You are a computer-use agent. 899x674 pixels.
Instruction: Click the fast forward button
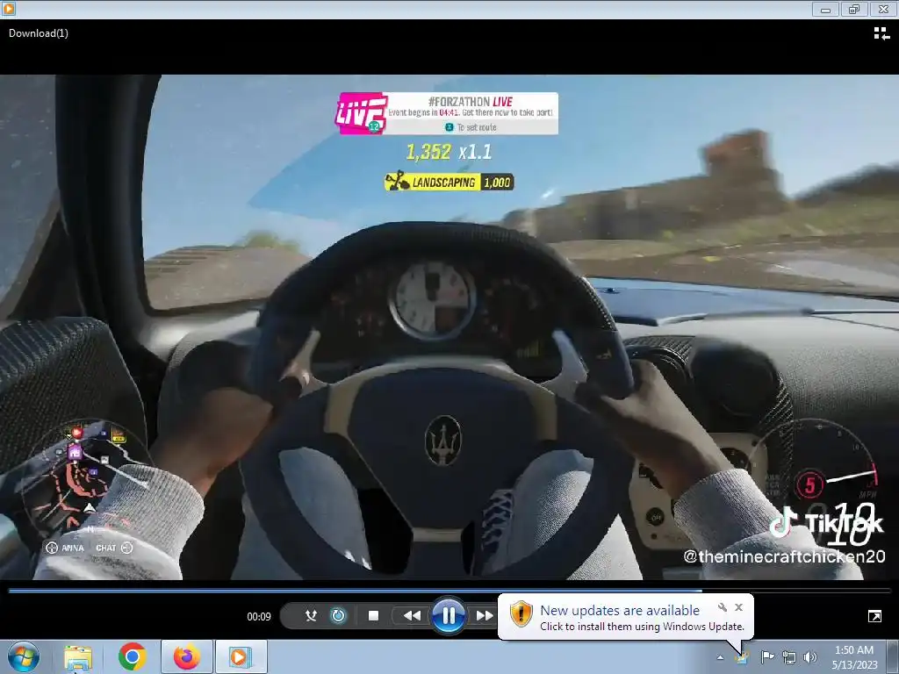point(485,615)
